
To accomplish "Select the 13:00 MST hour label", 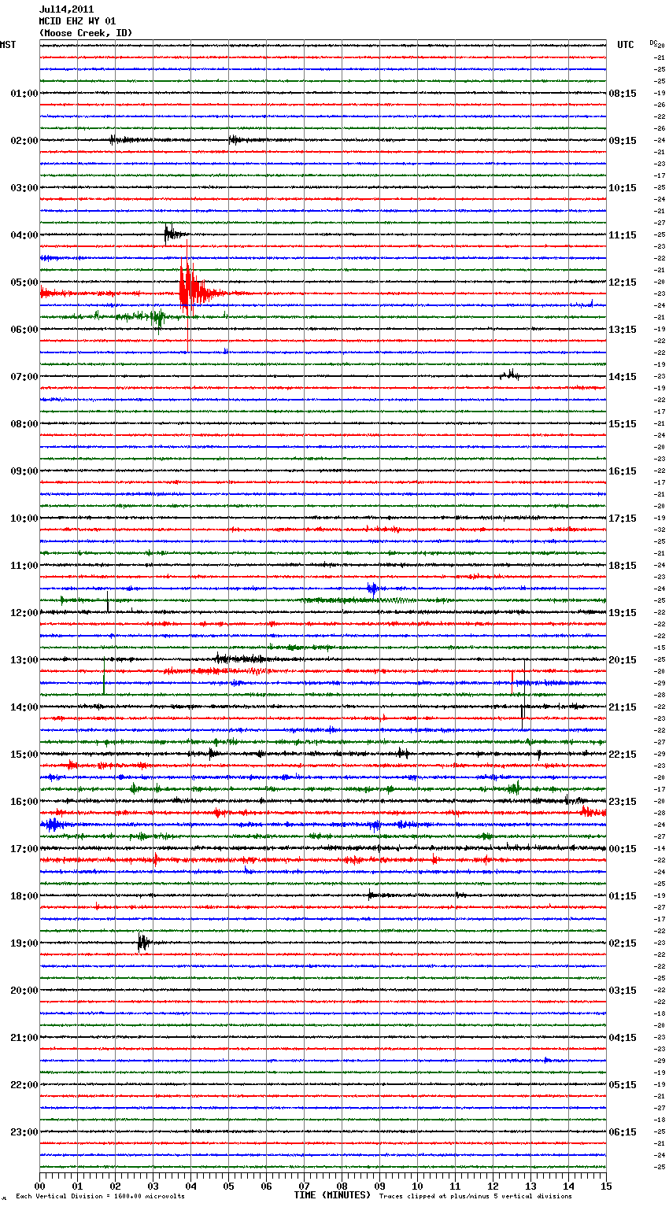I will pyautogui.click(x=24, y=660).
